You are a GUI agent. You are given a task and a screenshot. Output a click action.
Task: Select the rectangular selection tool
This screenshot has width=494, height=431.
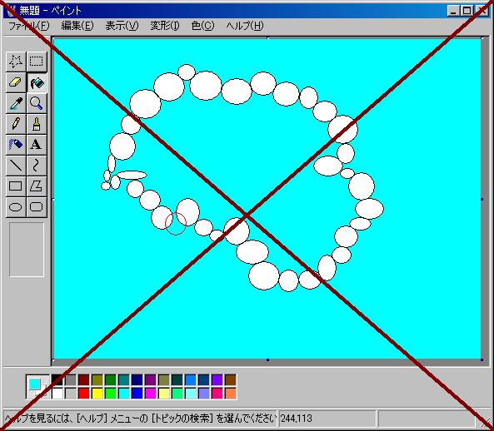[37, 62]
